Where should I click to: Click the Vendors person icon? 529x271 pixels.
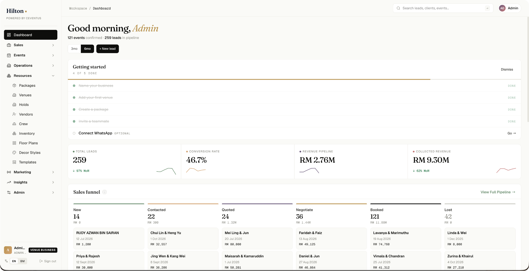point(14,114)
